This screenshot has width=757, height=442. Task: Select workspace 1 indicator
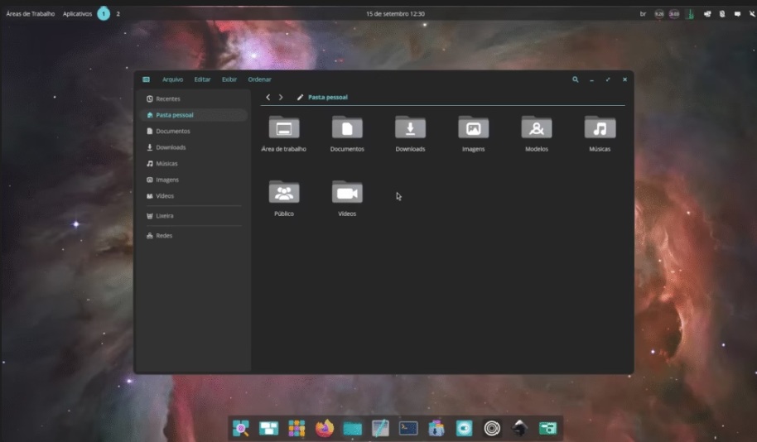(104, 14)
